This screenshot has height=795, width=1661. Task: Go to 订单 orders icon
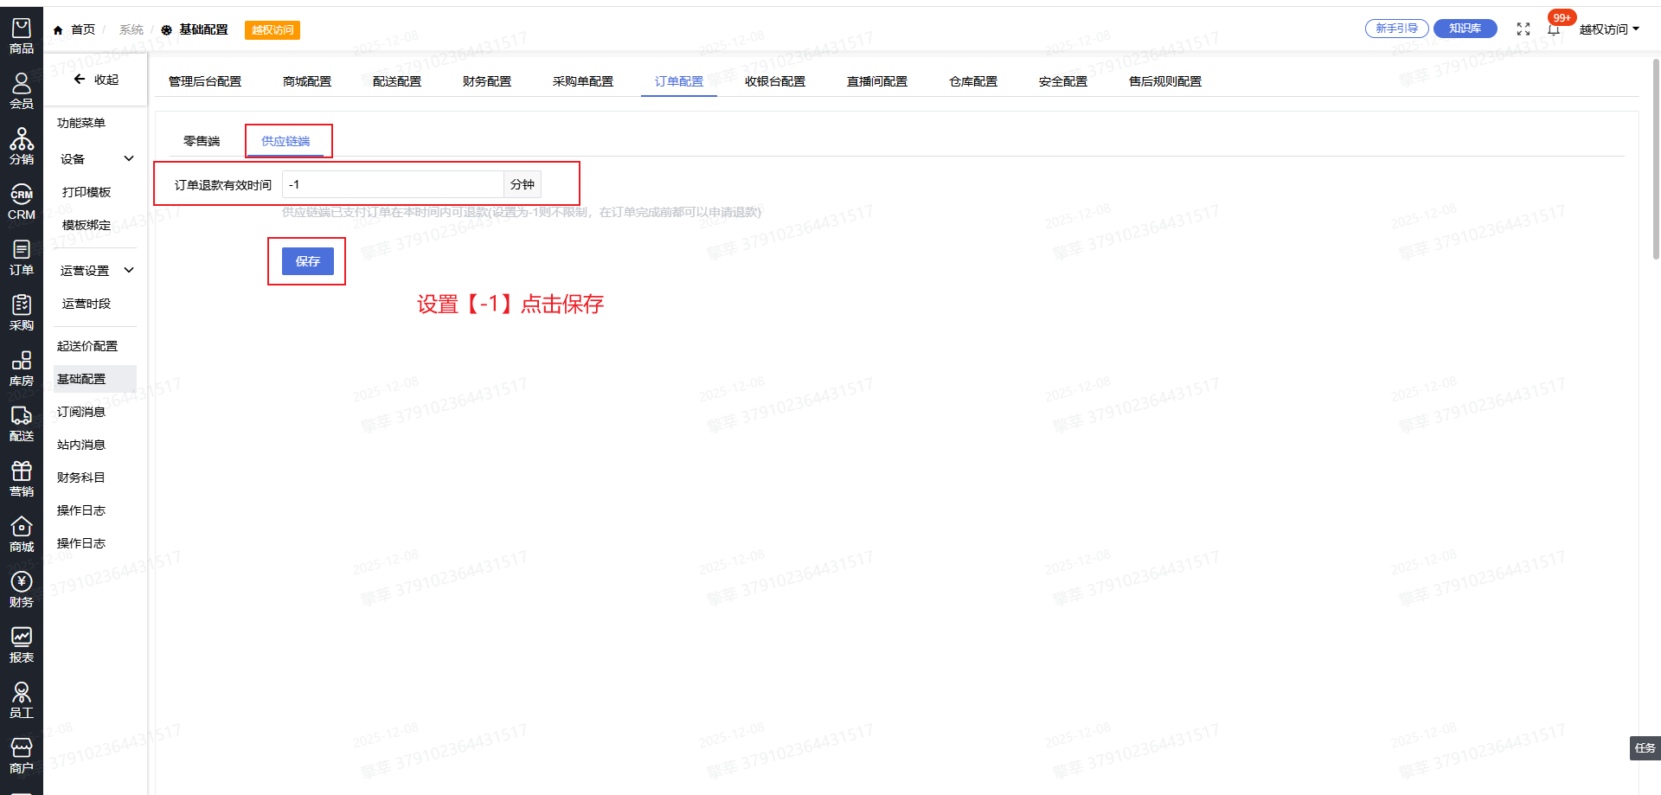[21, 258]
